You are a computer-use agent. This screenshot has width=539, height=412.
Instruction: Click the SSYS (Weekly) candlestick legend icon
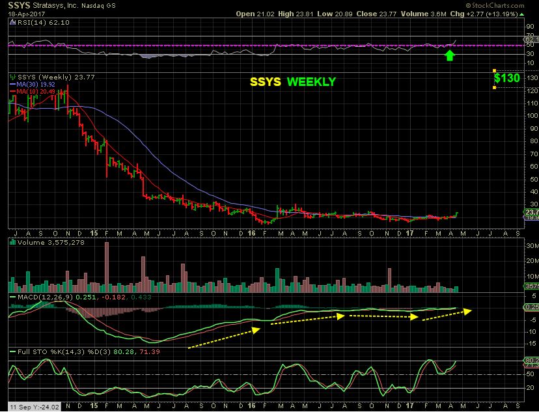[12, 77]
